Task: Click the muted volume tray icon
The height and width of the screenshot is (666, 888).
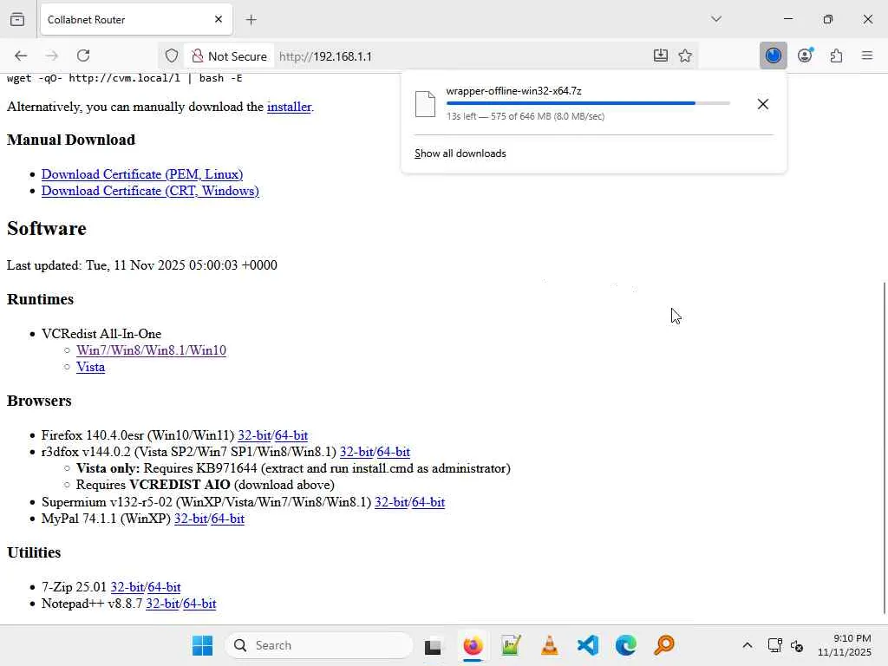Action: tap(797, 645)
